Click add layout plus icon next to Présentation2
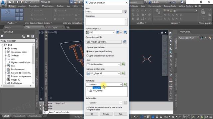The width and height of the screenshot is (213, 119). click(x=45, y=116)
